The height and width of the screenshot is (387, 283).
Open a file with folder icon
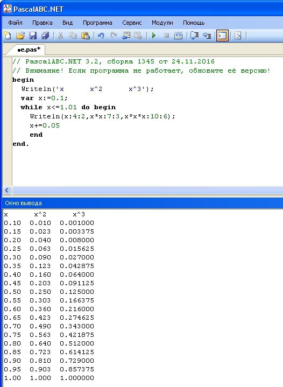point(20,36)
